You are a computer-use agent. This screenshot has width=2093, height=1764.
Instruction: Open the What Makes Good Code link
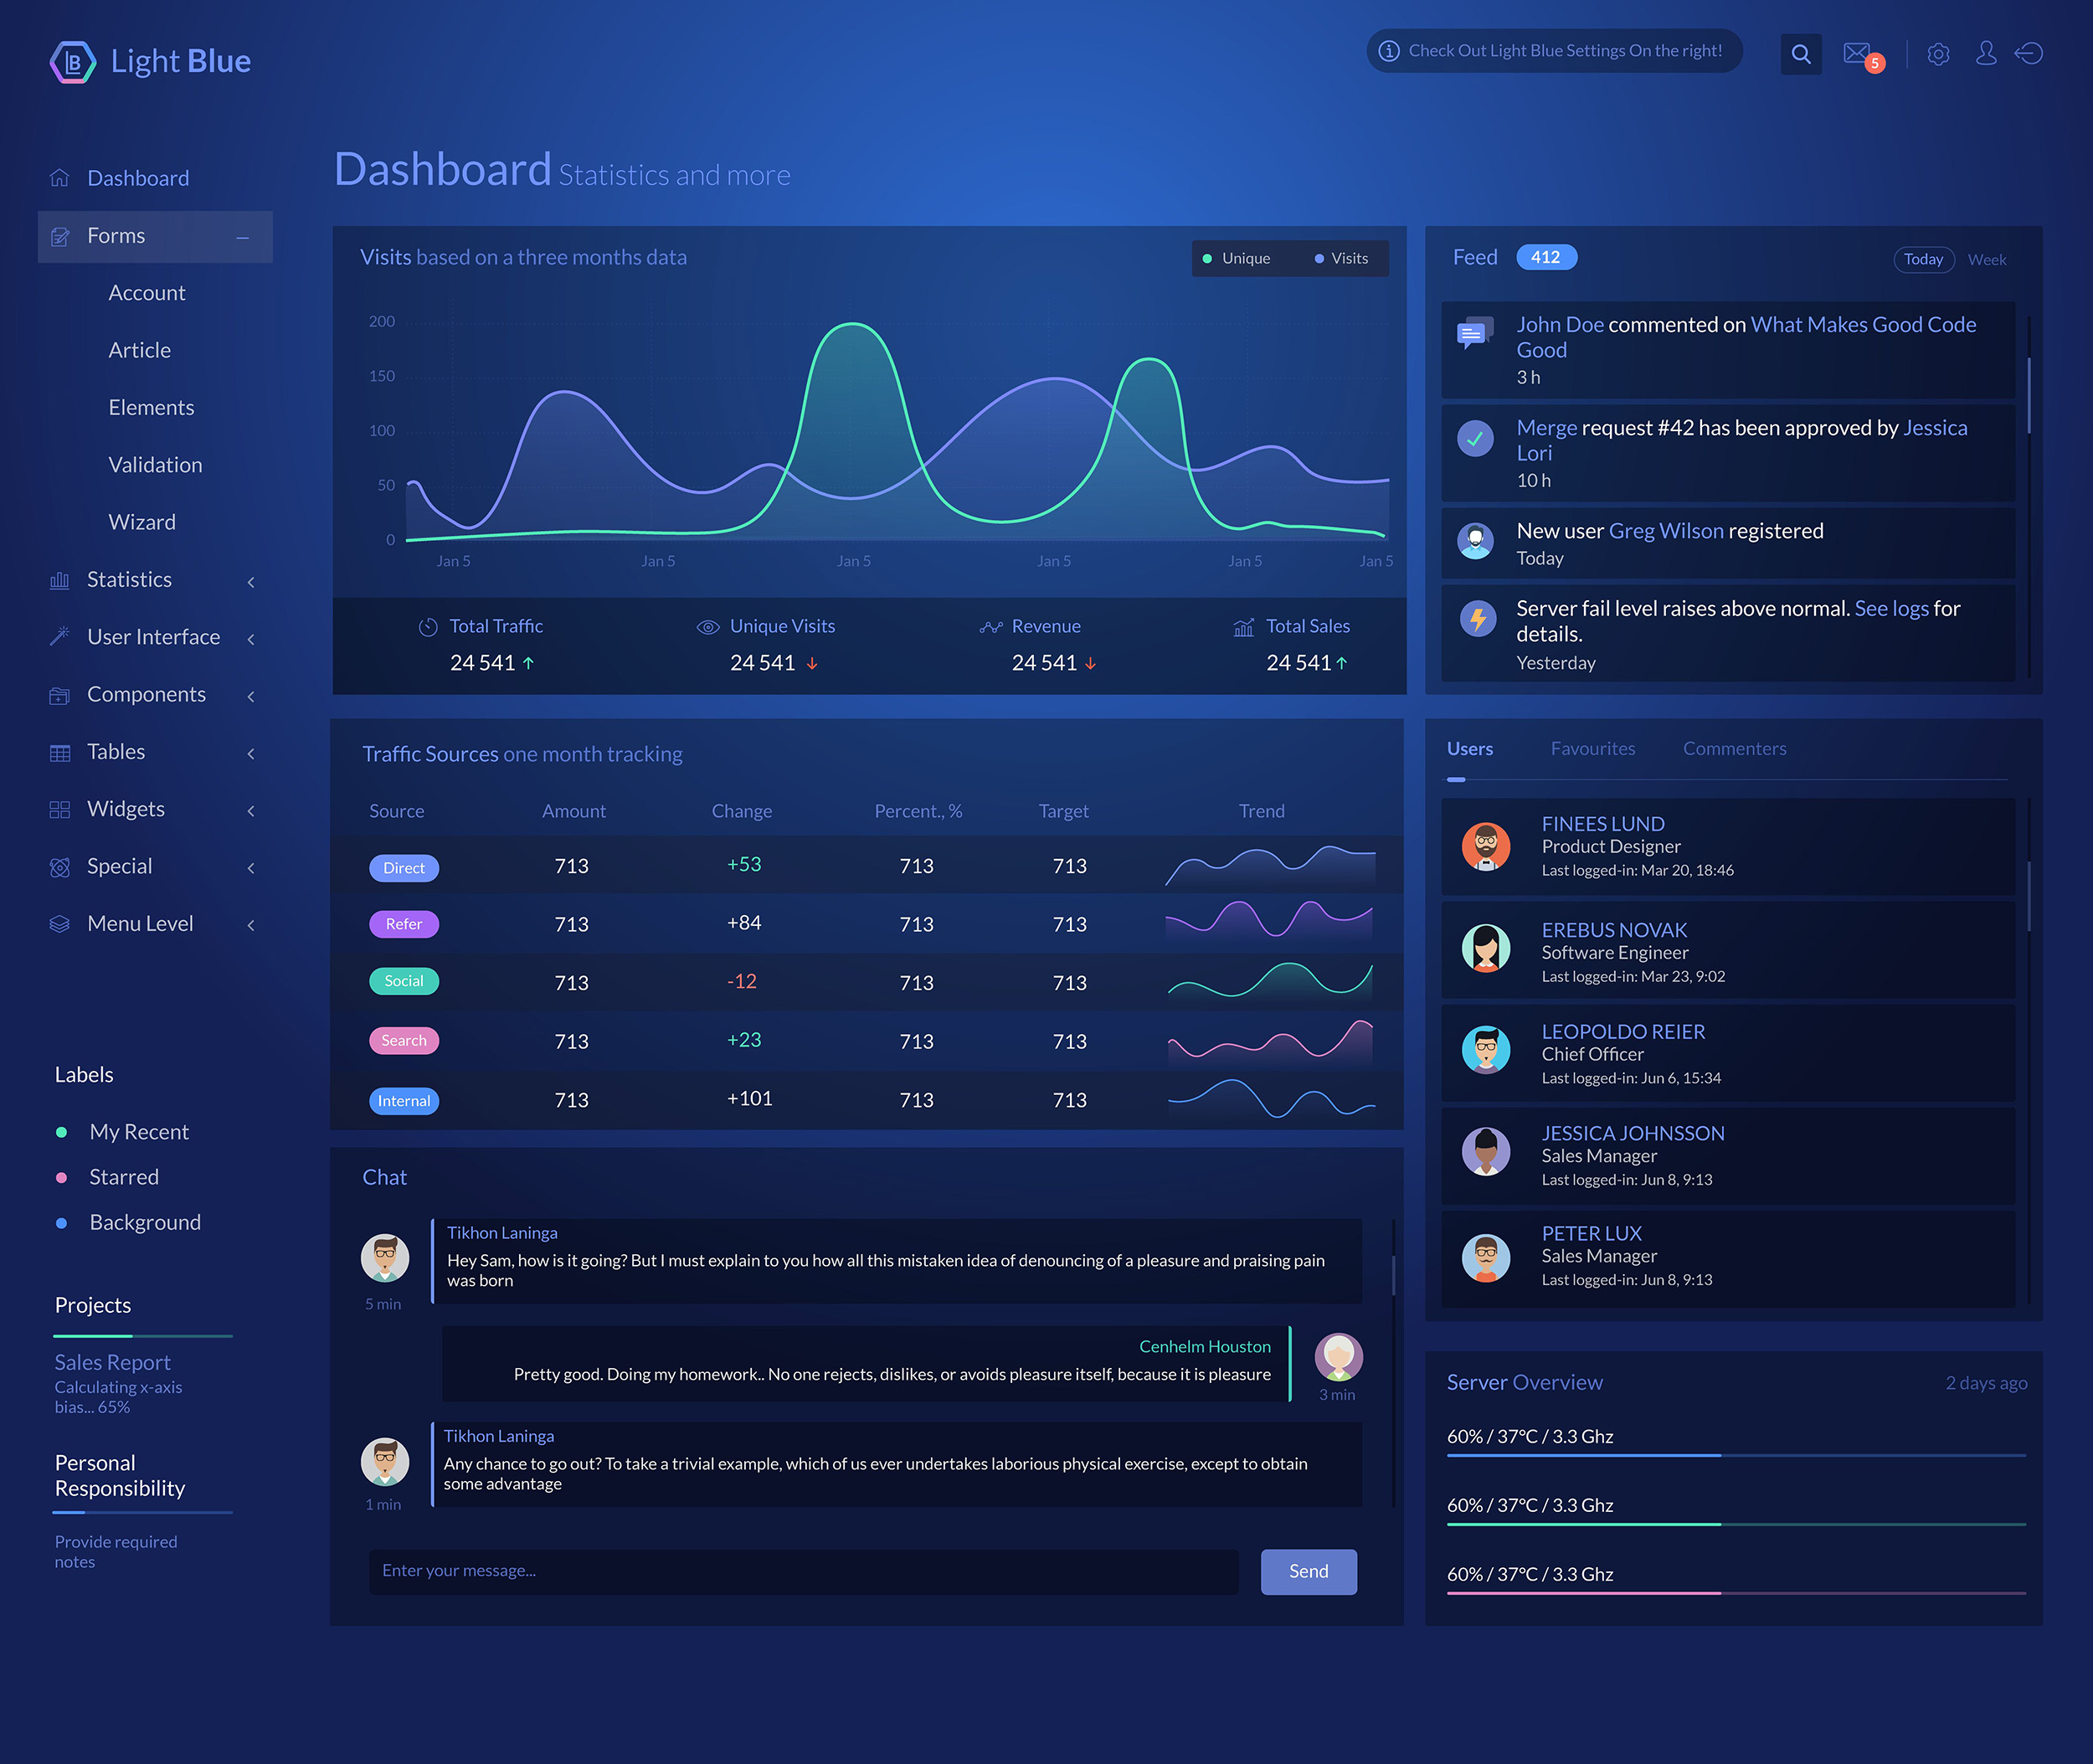click(x=1746, y=337)
